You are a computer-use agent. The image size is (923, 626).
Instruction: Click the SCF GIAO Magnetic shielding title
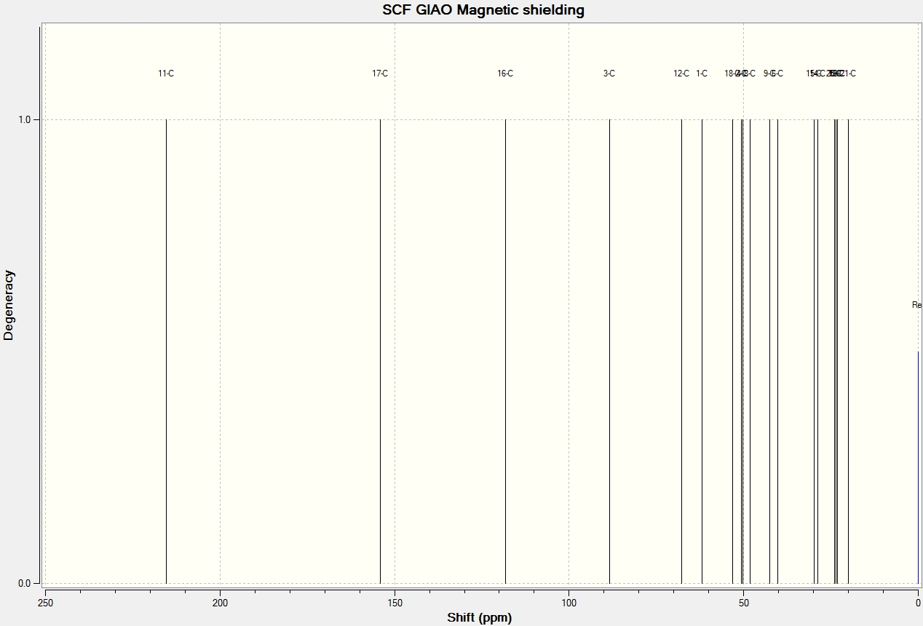(x=483, y=10)
